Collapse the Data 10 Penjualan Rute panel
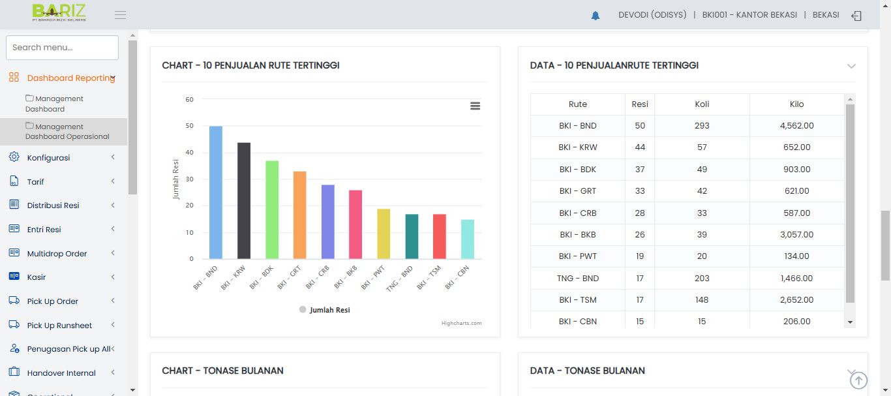Image resolution: width=891 pixels, height=396 pixels. pos(851,66)
